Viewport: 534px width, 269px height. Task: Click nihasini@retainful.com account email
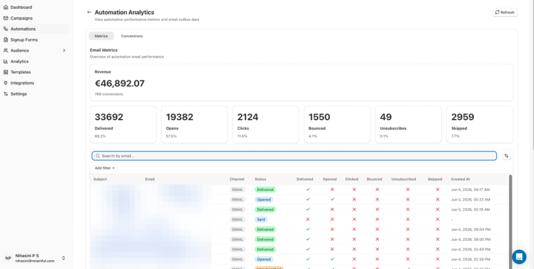coord(34,261)
